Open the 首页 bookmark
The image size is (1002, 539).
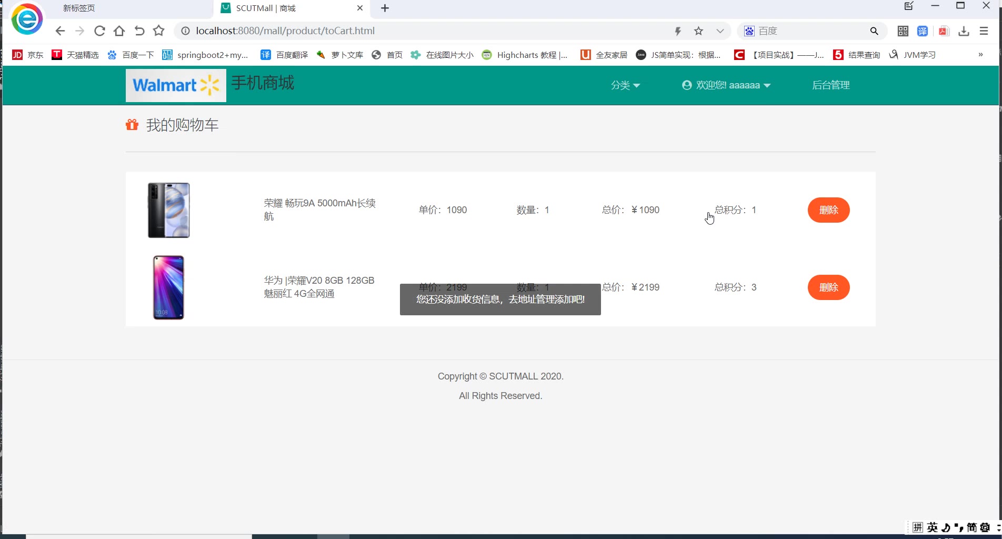(387, 55)
